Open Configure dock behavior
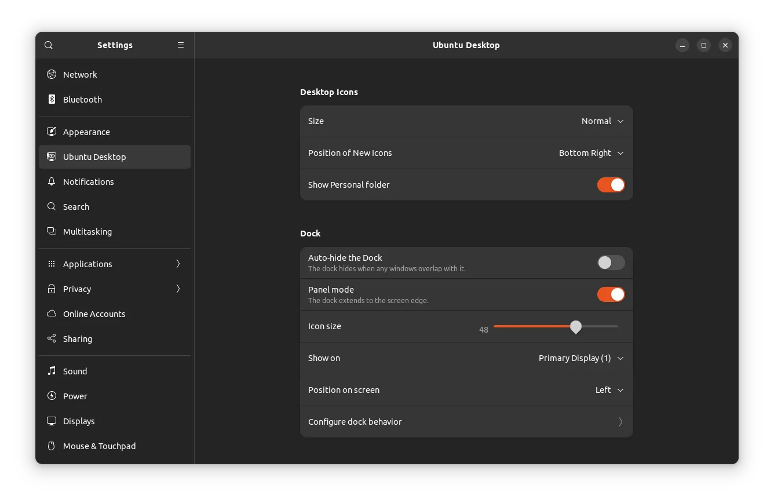774x503 pixels. tap(466, 421)
